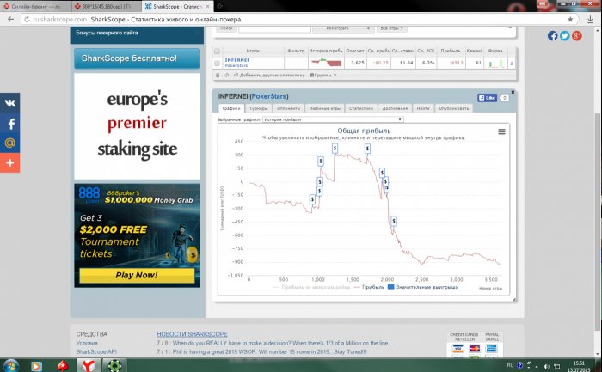Switch to the 'Любимые игры' tab
This screenshot has width=602, height=372.
click(325, 108)
